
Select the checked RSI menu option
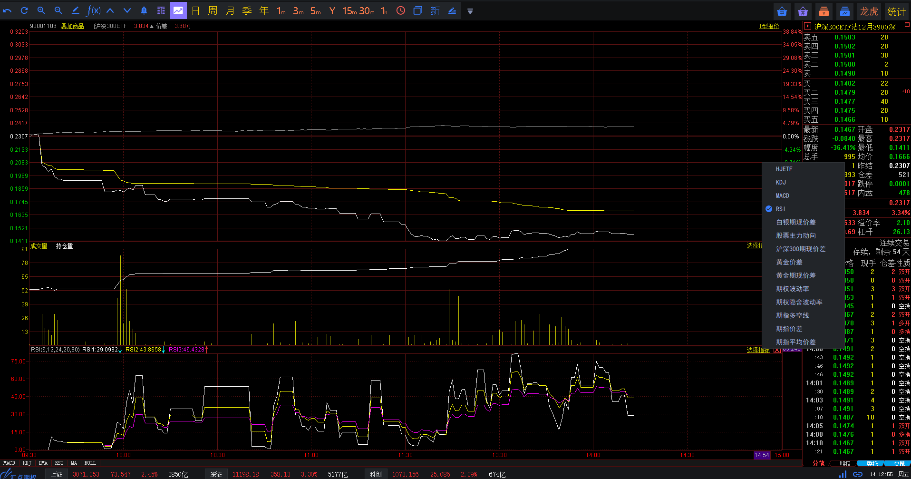click(x=803, y=209)
